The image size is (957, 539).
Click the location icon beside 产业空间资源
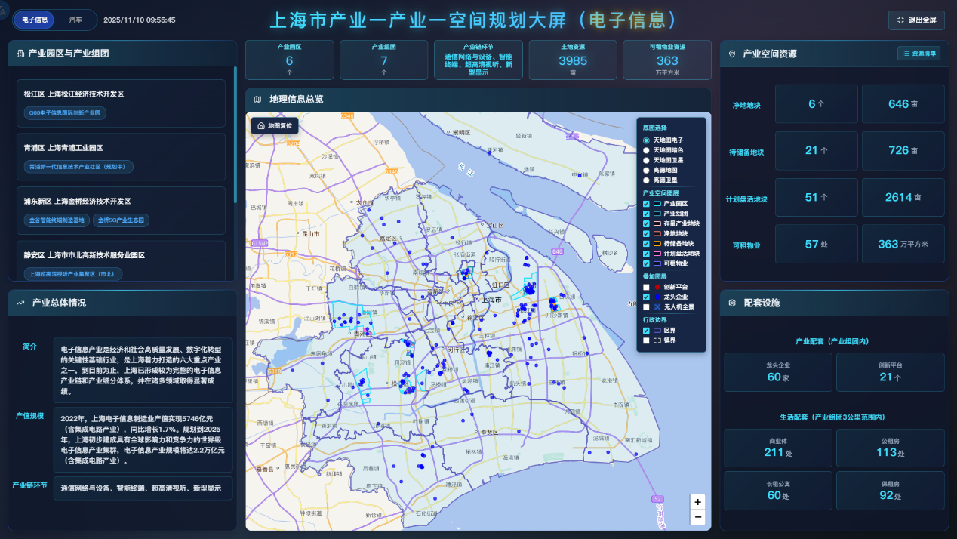(732, 54)
